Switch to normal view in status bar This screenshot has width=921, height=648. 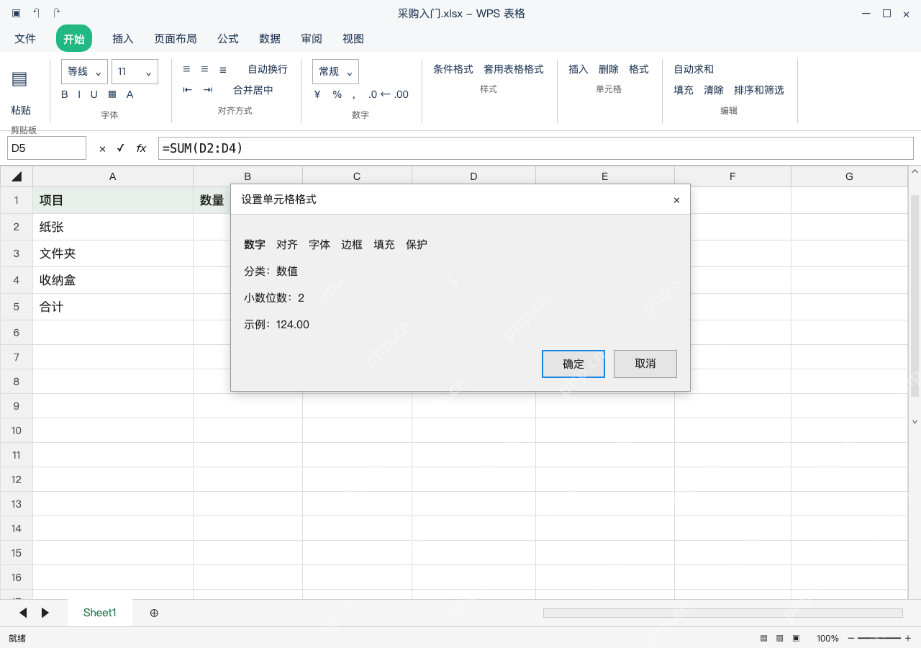click(x=763, y=639)
